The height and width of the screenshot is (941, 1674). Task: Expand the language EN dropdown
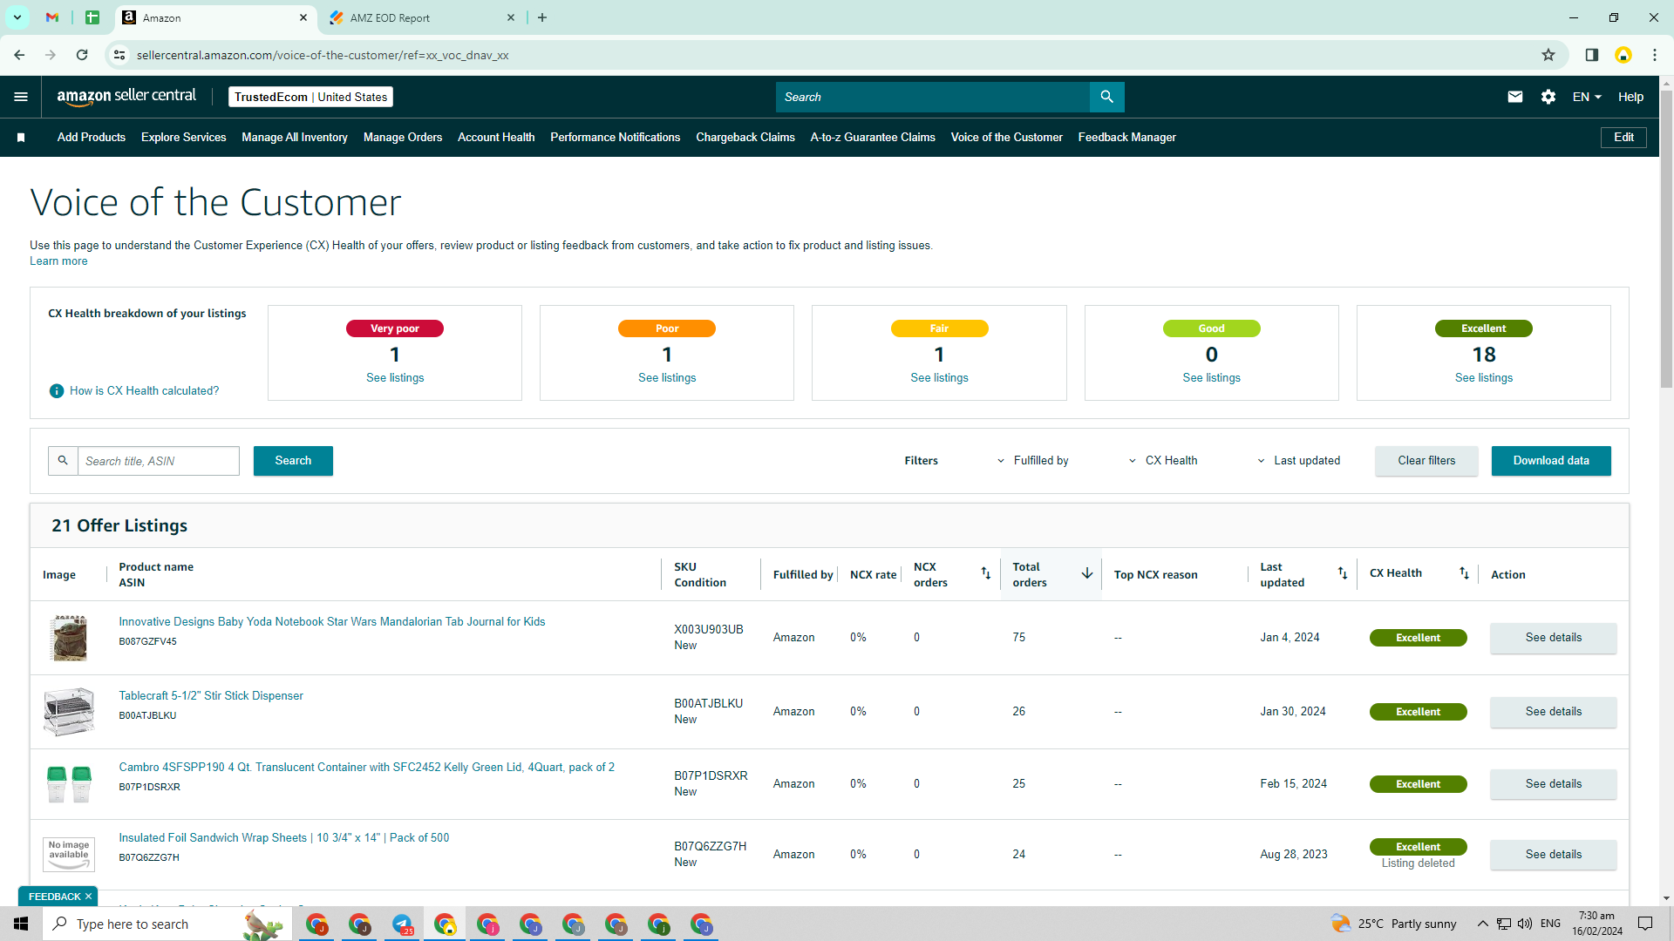(x=1587, y=97)
